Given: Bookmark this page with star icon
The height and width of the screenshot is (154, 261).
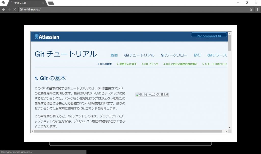Looking at the screenshot, I should (251, 9).
